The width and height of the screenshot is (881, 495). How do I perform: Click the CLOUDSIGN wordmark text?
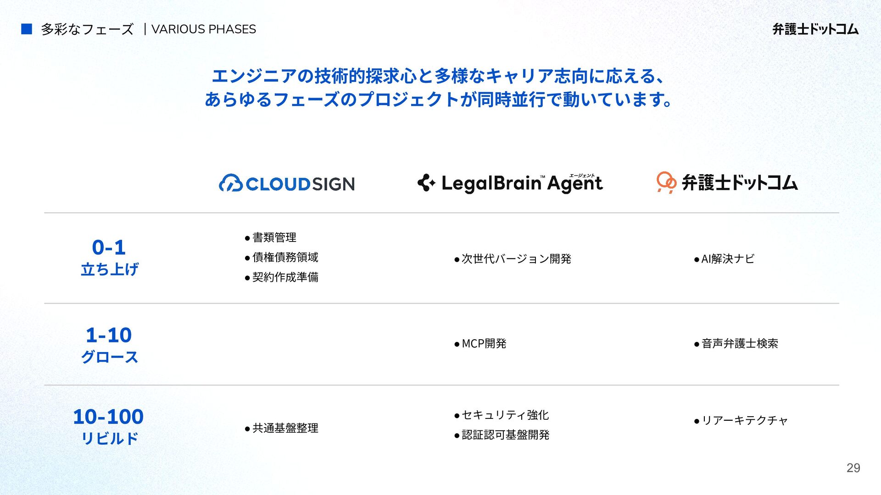(300, 184)
